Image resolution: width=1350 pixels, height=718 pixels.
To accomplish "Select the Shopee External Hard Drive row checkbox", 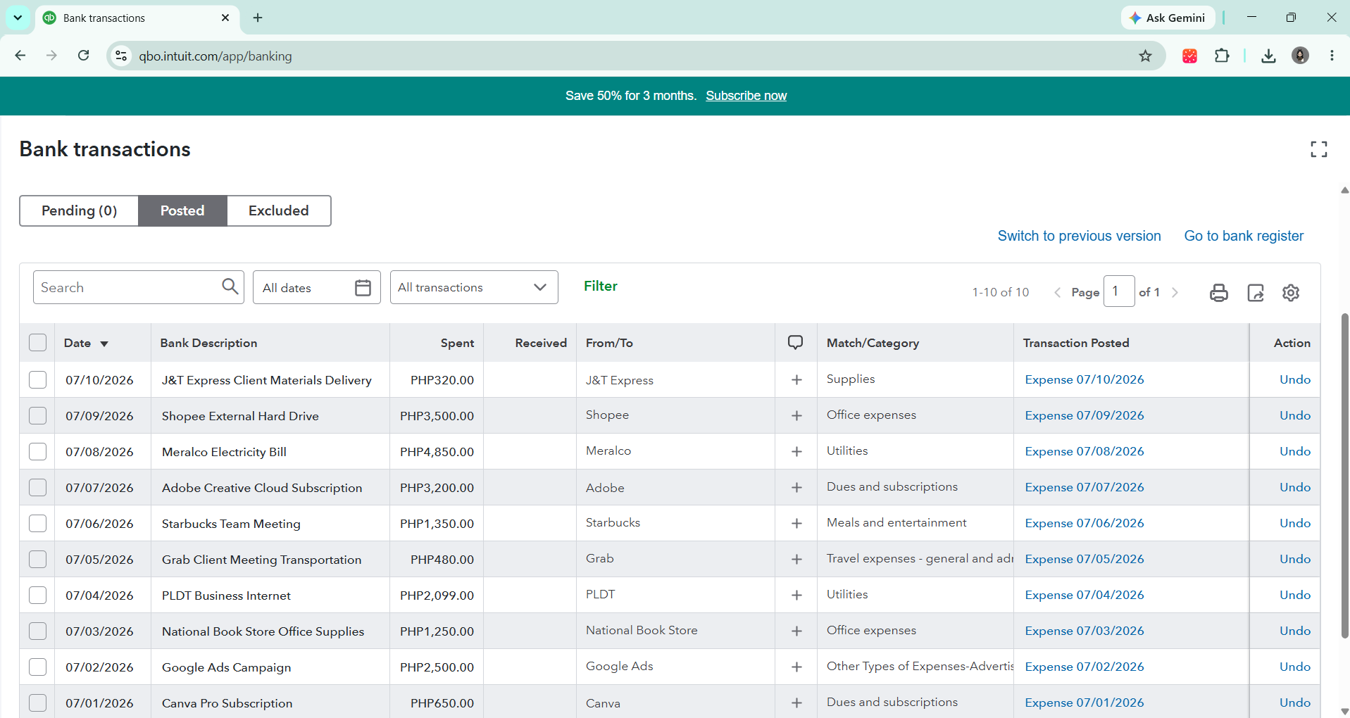I will tap(37, 416).
